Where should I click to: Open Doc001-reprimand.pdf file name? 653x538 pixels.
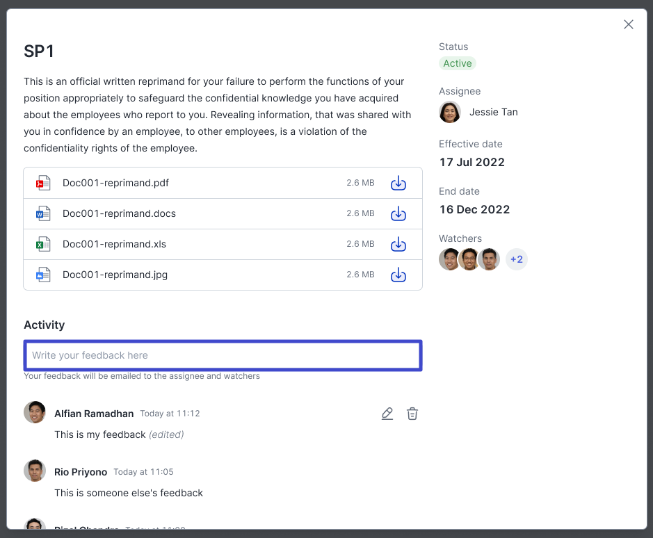tap(115, 184)
